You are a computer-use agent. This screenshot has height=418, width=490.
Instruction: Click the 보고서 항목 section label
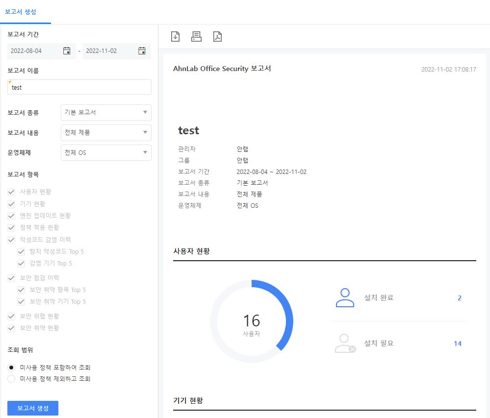[x=23, y=174]
